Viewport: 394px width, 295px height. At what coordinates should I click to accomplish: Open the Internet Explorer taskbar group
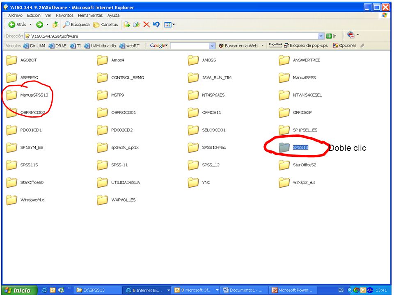point(148,290)
